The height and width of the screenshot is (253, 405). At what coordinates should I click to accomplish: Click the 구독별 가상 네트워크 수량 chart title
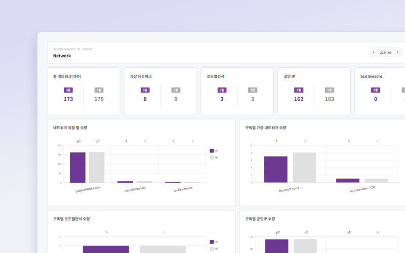click(x=265, y=128)
